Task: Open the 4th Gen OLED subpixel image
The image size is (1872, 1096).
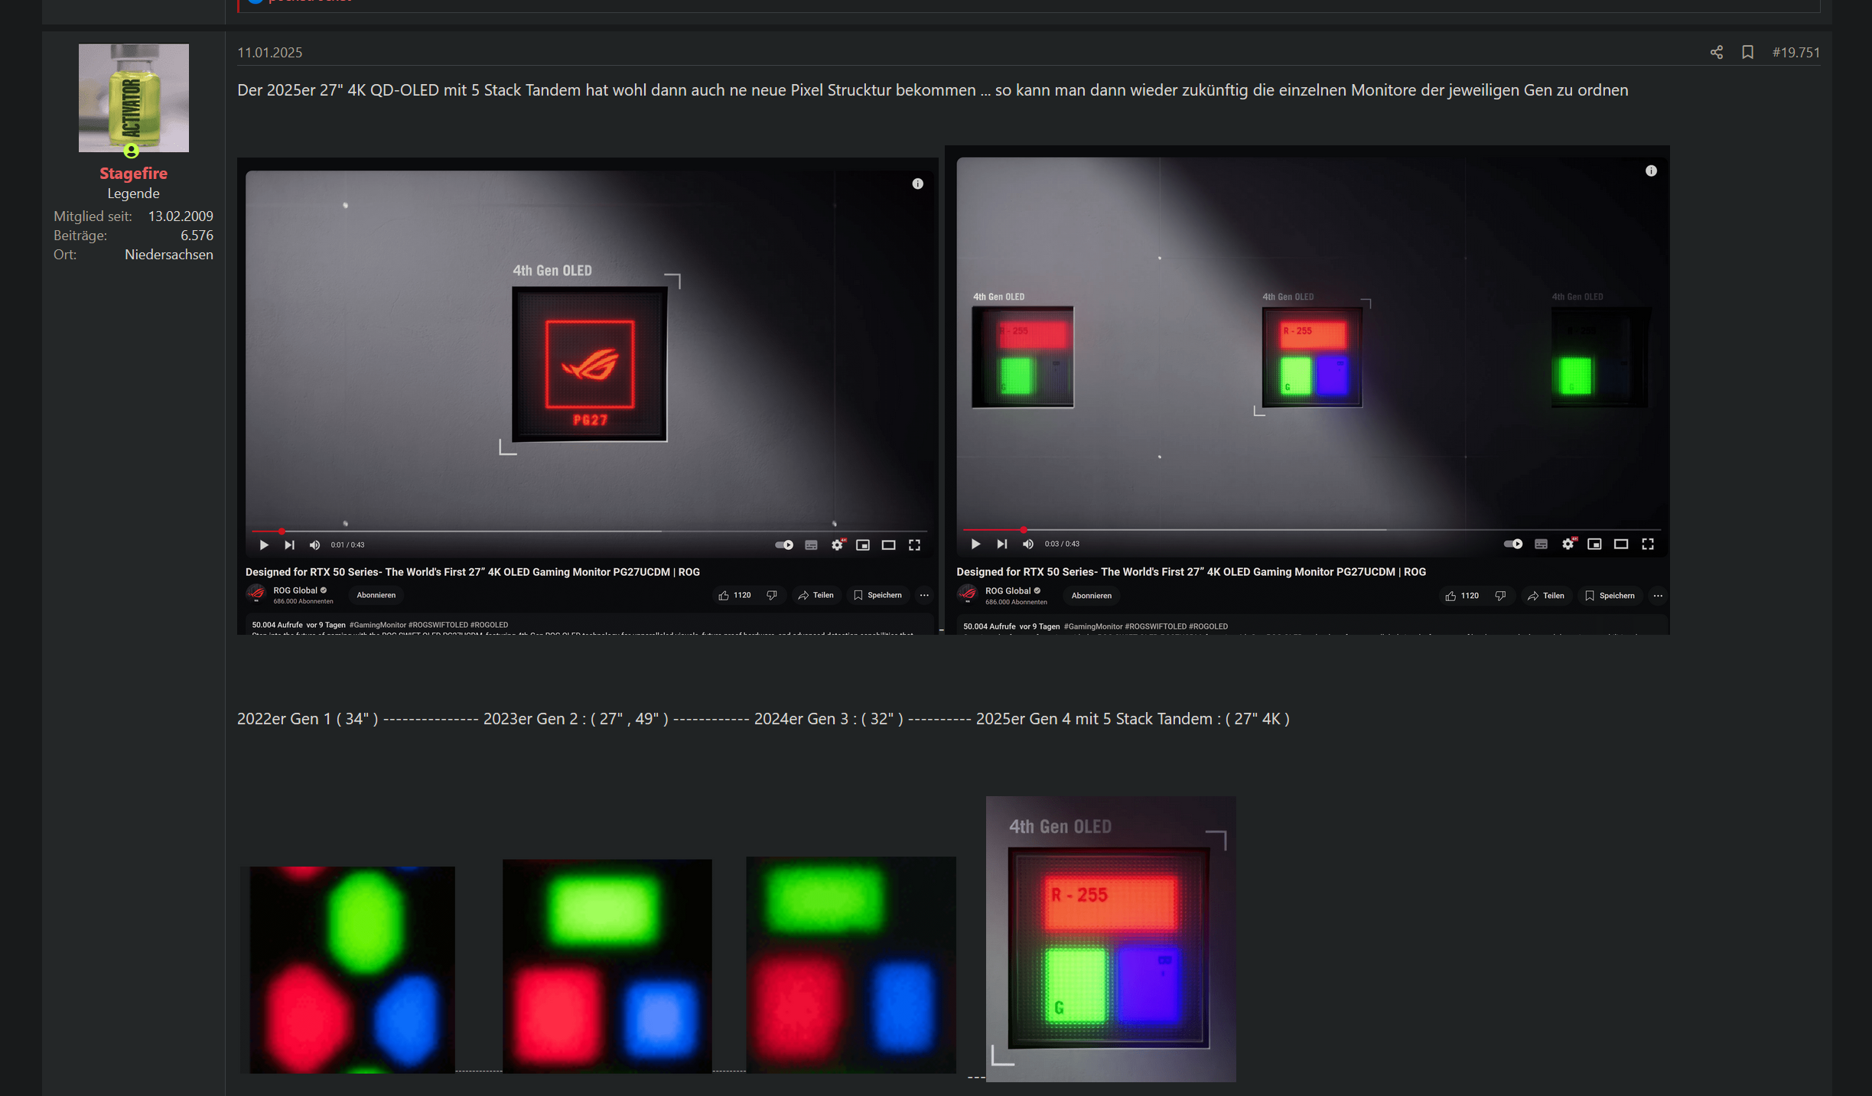Action: pyautogui.click(x=1110, y=938)
